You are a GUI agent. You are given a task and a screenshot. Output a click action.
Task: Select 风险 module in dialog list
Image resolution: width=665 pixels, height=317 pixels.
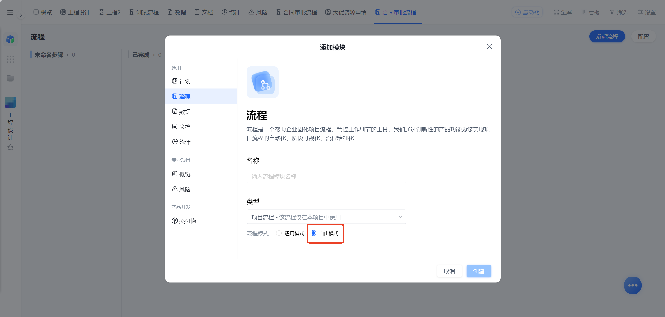(201, 189)
